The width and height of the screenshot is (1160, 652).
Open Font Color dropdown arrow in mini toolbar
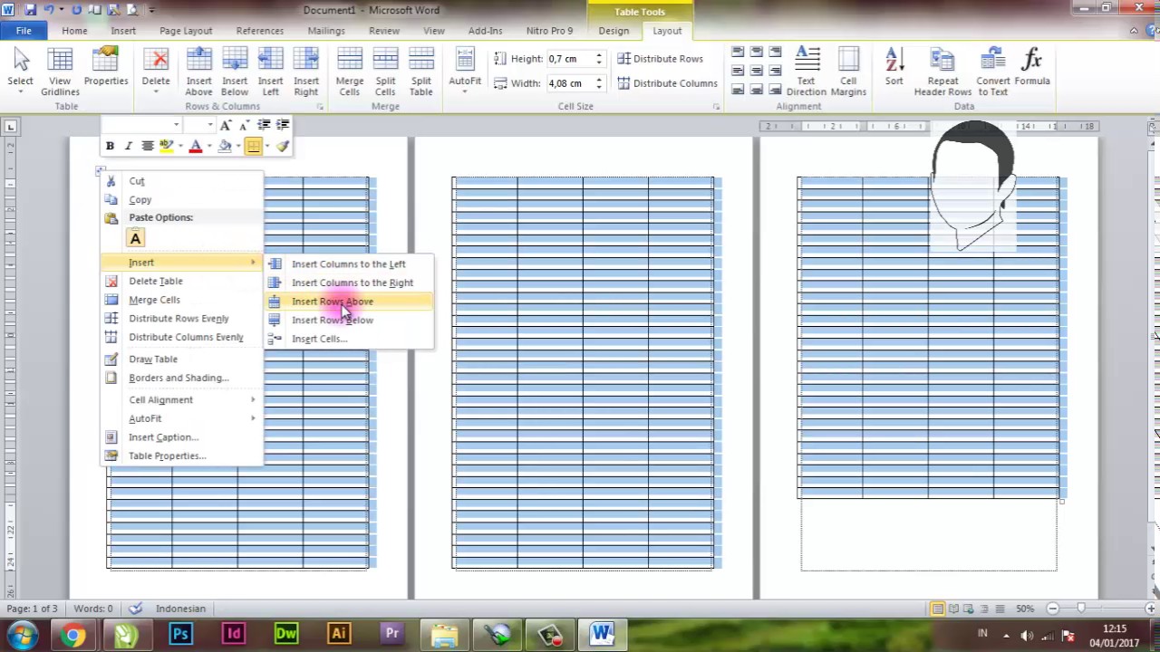[208, 146]
